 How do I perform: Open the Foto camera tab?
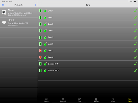click(80, 100)
